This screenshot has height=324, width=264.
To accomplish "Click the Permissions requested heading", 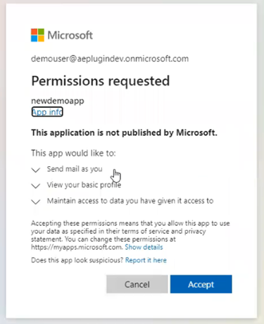I will pyautogui.click(x=101, y=81).
